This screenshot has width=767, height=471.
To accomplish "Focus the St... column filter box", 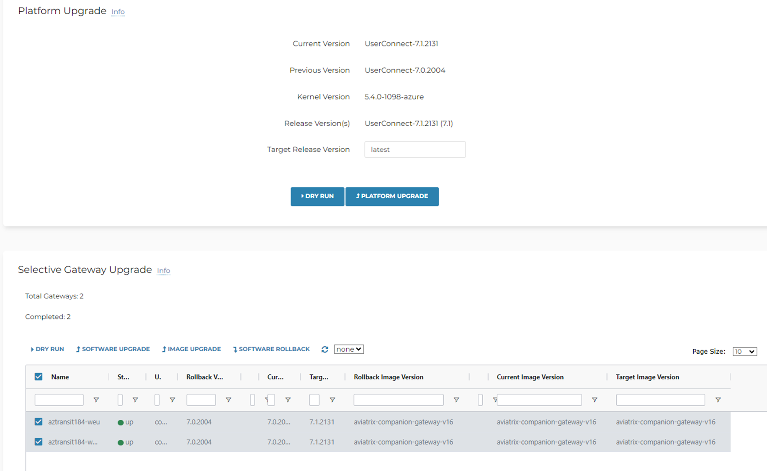I will click(120, 400).
